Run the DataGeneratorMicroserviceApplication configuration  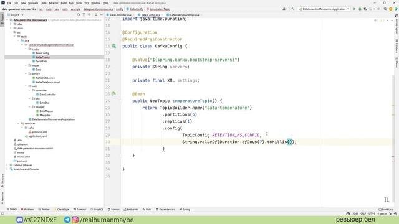click(x=354, y=9)
